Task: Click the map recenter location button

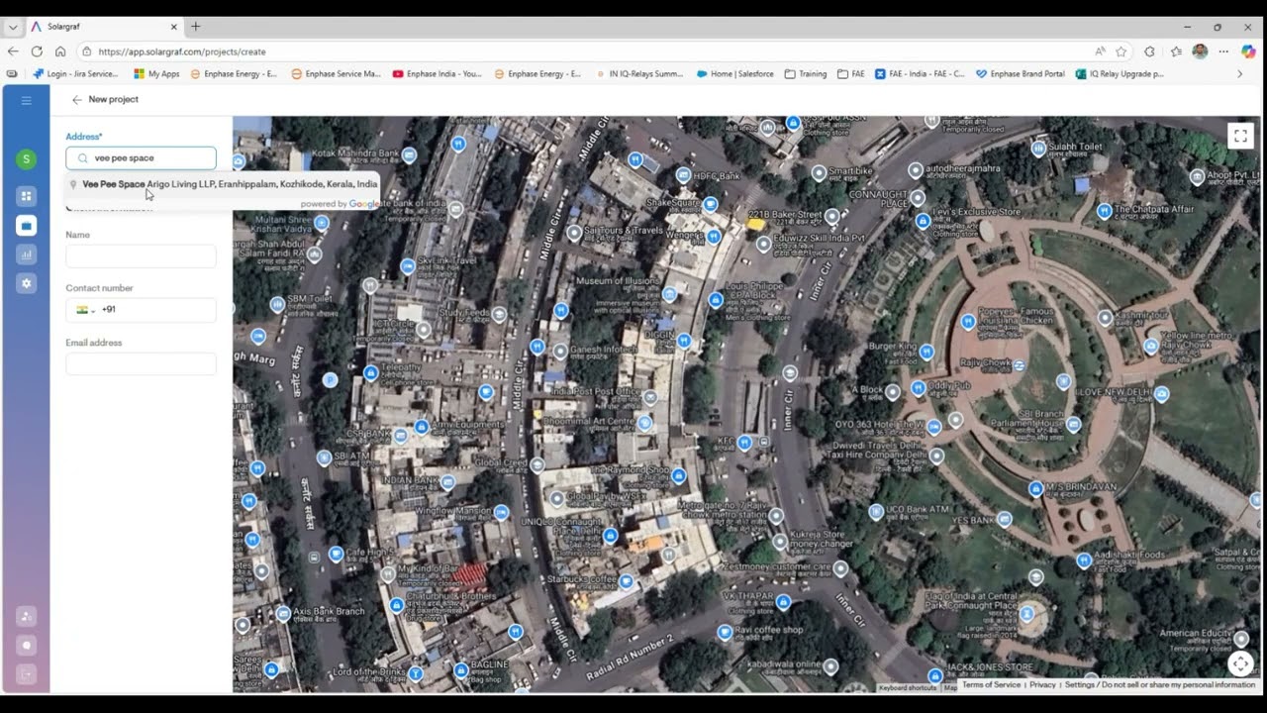Action: click(1240, 663)
